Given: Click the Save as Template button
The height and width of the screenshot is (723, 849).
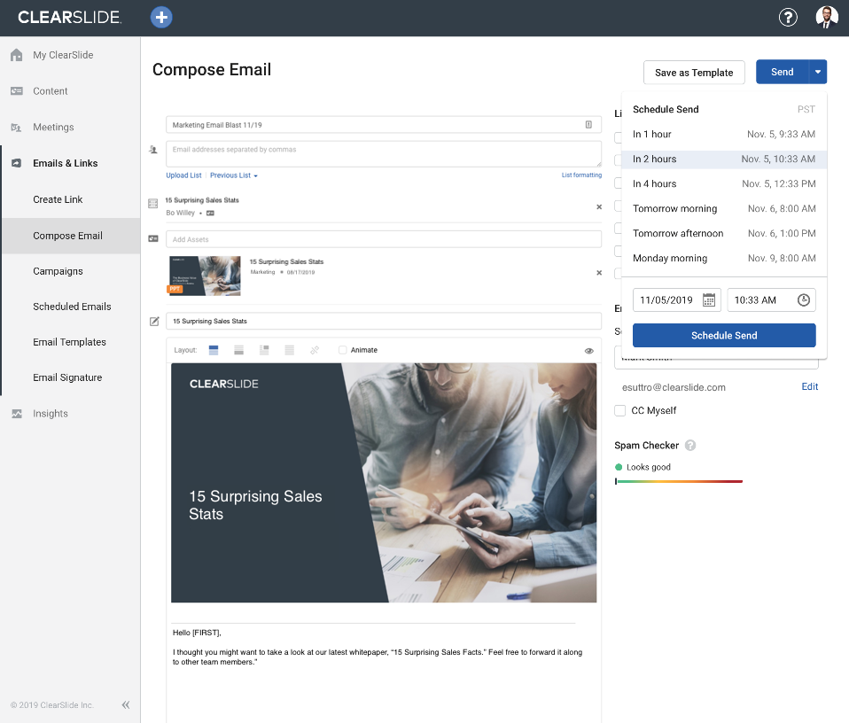Looking at the screenshot, I should click(x=694, y=72).
